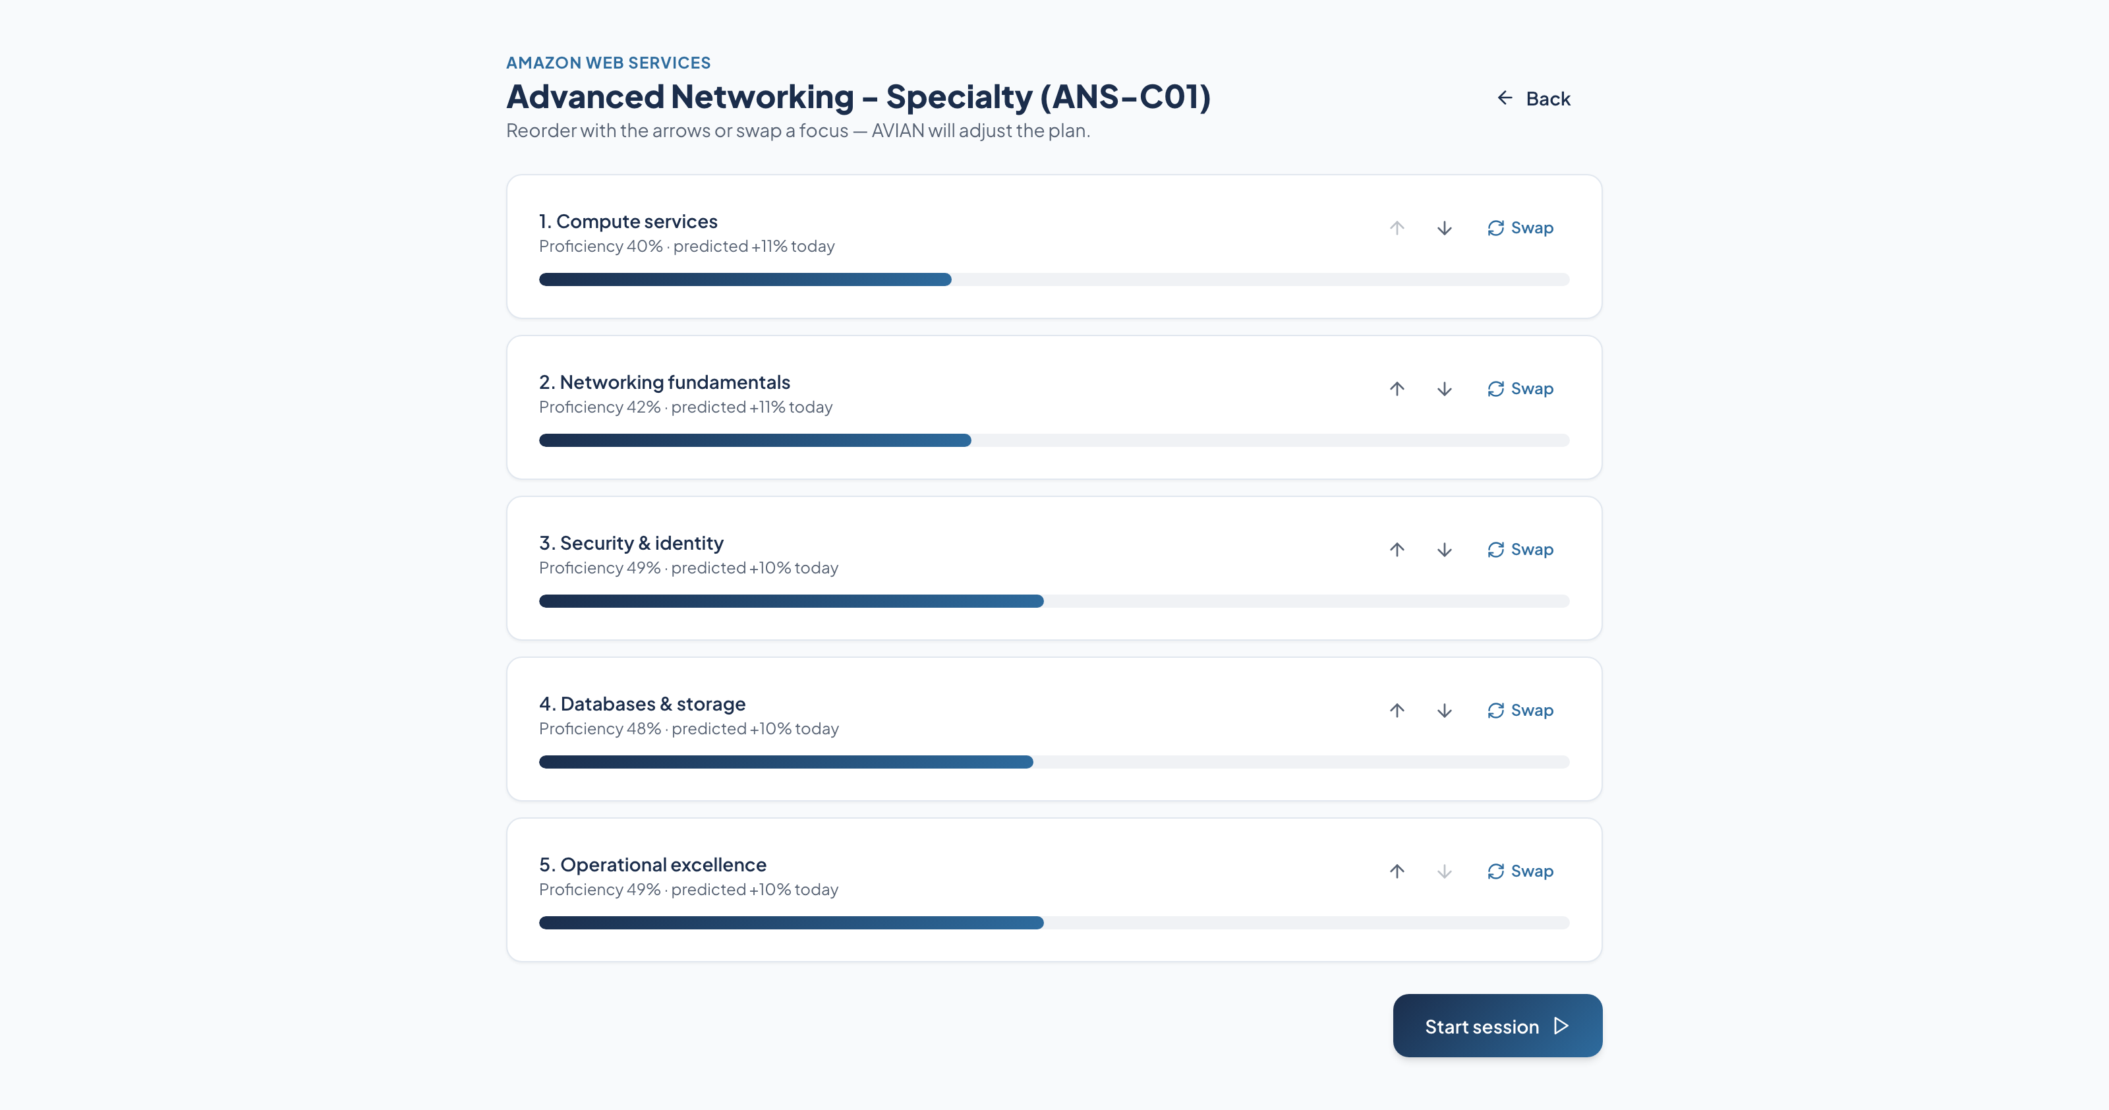
Task: Swap the Security & identity focus
Action: 1520,549
